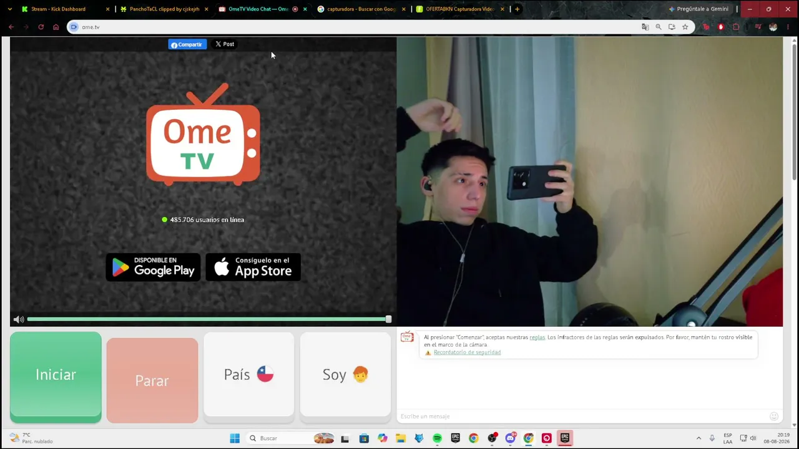Click the microphone tray icon
Screen dimensions: 799x449
(712, 438)
